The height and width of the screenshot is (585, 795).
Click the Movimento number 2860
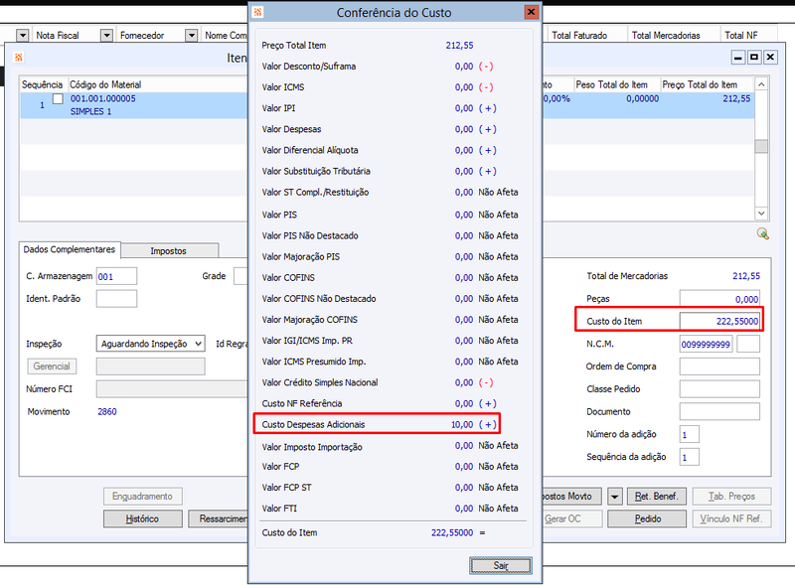coord(107,411)
